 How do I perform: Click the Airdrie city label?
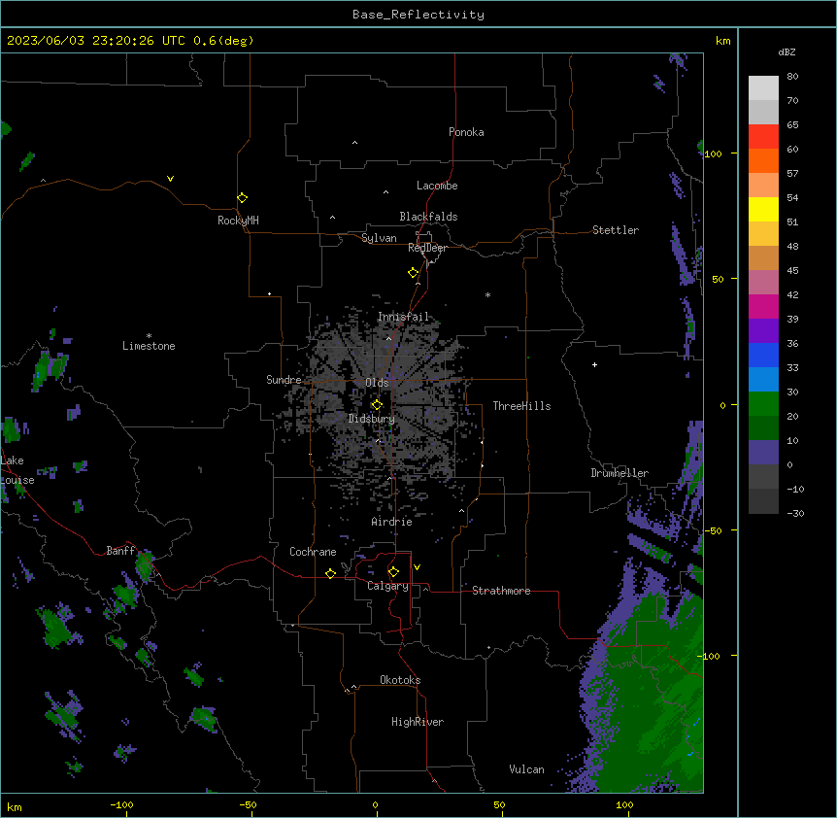[x=391, y=522]
